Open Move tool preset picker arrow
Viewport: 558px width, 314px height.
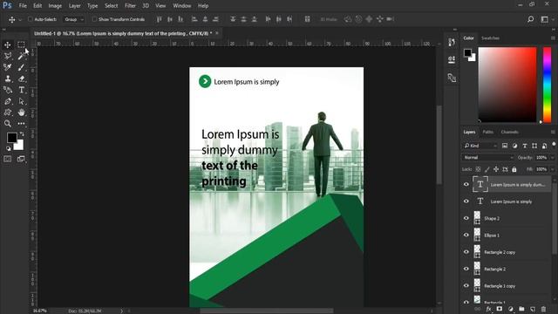click(20, 19)
